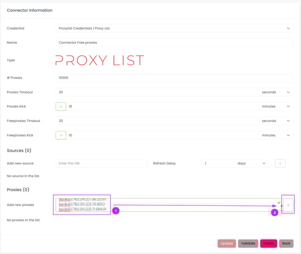Image resolution: width=301 pixels, height=254 pixels.
Task: Open Freeproxies Kick minutes unit dropdown
Action: click(276, 135)
